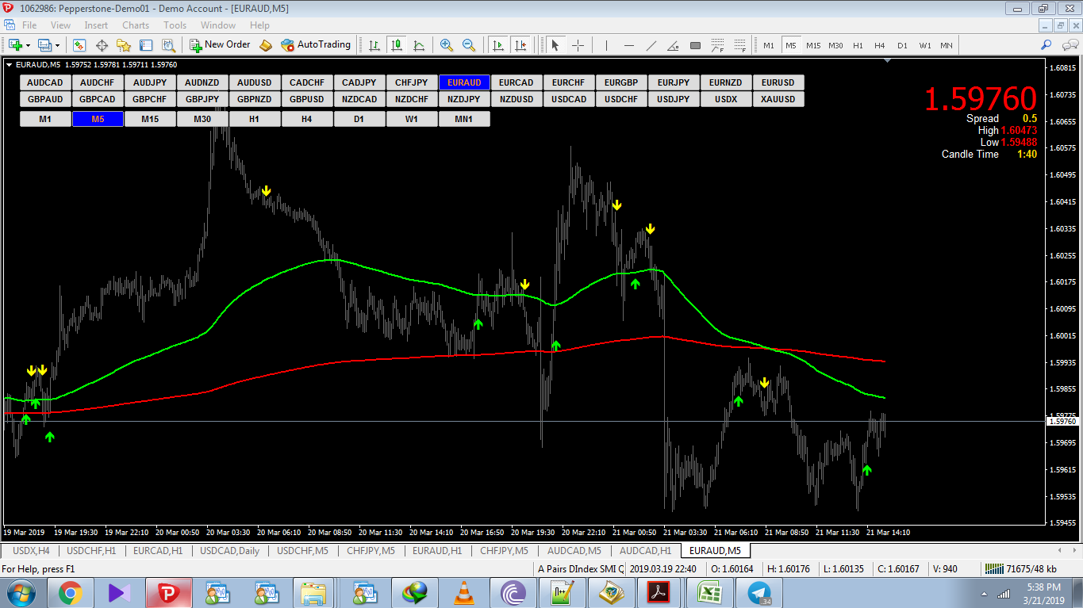The width and height of the screenshot is (1083, 608).
Task: Select the crosshair tool
Action: [x=578, y=45]
